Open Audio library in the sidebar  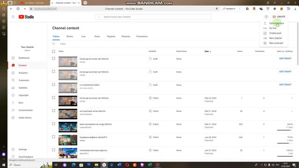click(25, 118)
